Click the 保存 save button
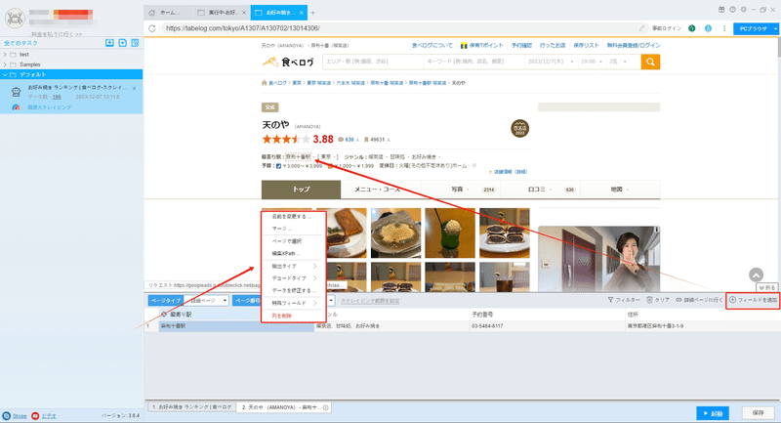 click(x=759, y=413)
